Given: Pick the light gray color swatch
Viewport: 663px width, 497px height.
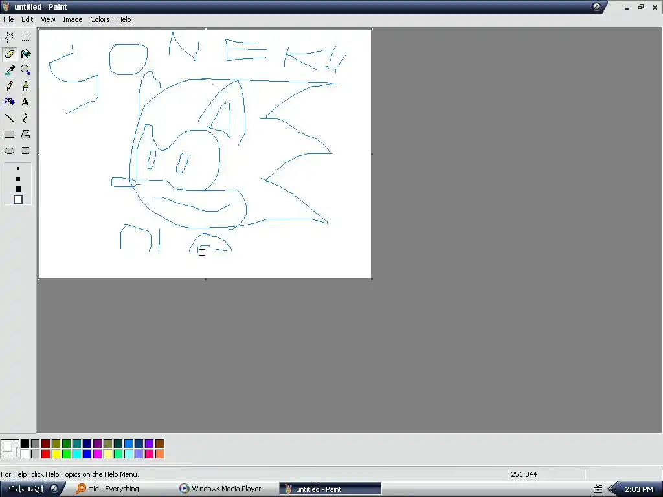Looking at the screenshot, I should 35,454.
